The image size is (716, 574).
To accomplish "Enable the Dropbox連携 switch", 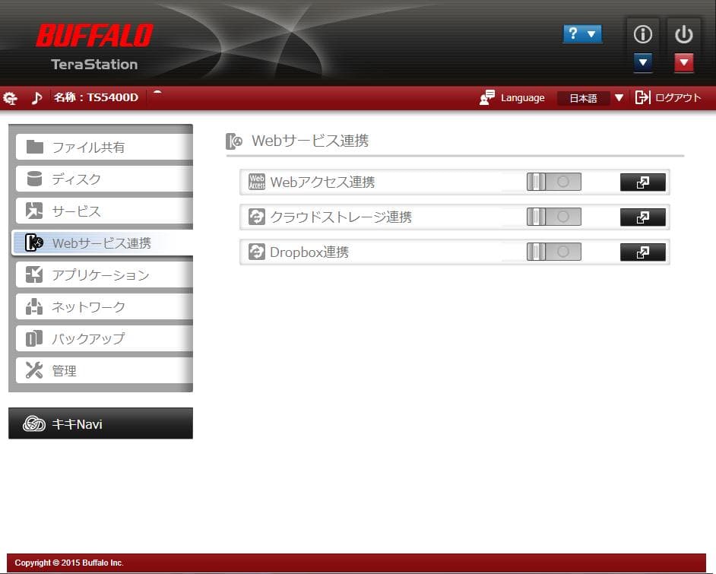I will coord(553,251).
